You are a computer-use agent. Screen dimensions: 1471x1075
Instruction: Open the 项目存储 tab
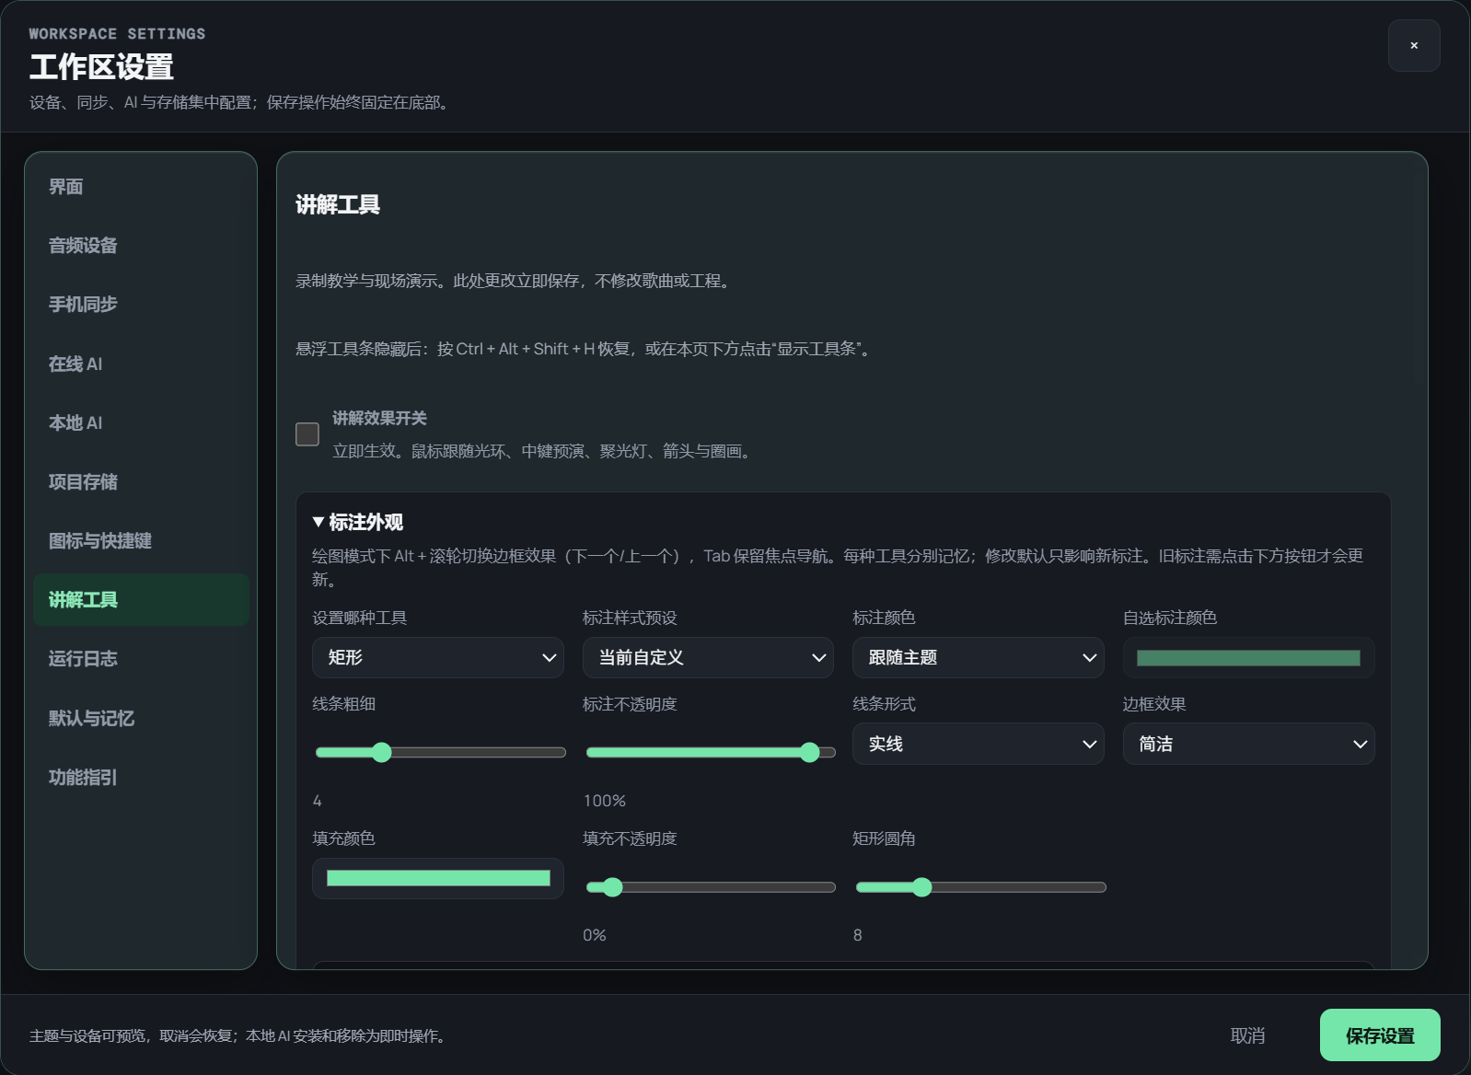pyautogui.click(x=141, y=481)
